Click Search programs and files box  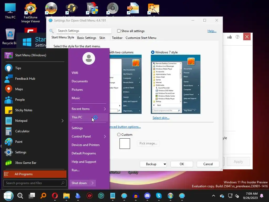(x=35, y=183)
